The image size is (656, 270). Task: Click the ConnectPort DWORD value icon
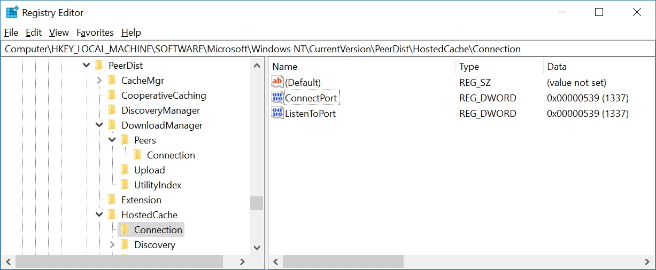(x=277, y=98)
